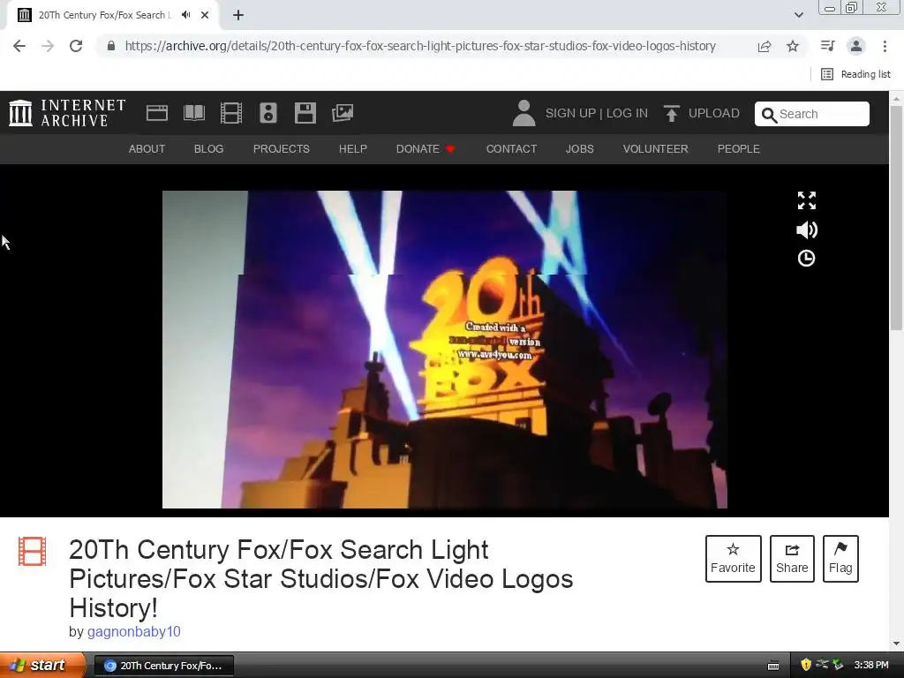Open a new browser tab
The height and width of the screenshot is (678, 904).
coord(238,15)
